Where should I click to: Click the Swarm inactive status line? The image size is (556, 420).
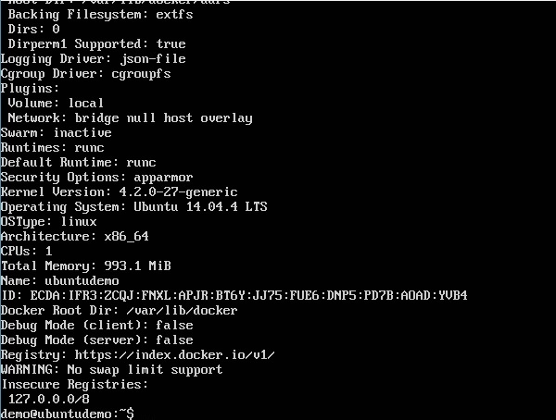point(56,132)
